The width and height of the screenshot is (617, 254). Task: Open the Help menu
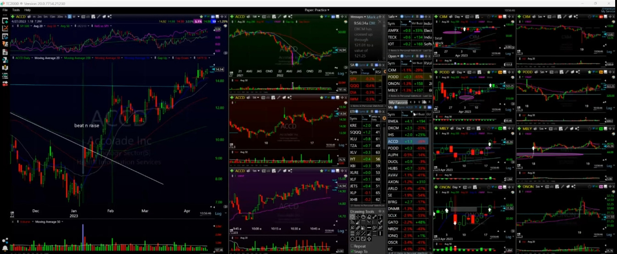[x=28, y=10]
